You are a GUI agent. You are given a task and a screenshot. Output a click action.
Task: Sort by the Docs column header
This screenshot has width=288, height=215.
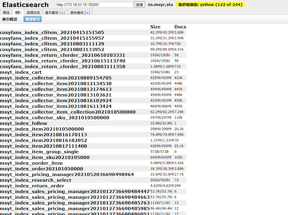[180, 27]
